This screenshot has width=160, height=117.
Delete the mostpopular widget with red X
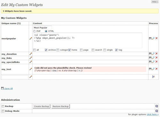[x=156, y=38]
